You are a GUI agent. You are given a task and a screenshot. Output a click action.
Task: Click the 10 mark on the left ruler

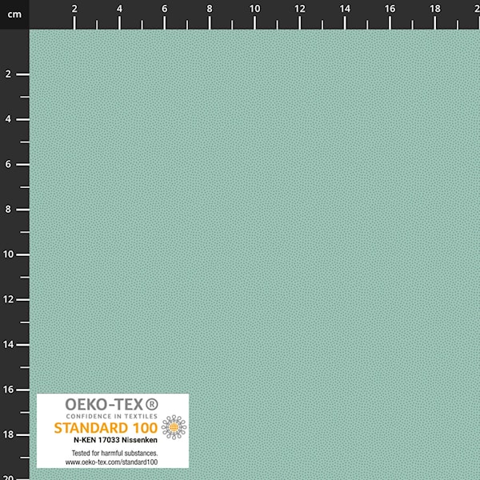(x=10, y=254)
